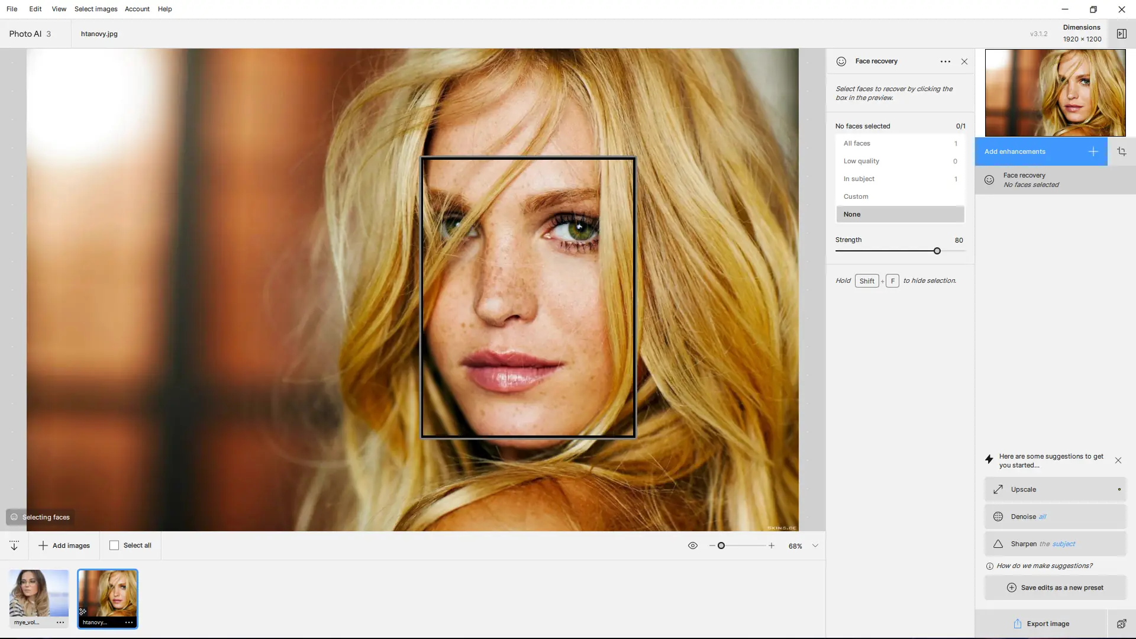The image size is (1136, 639).
Task: Open the Select images menu
Action: tap(96, 9)
